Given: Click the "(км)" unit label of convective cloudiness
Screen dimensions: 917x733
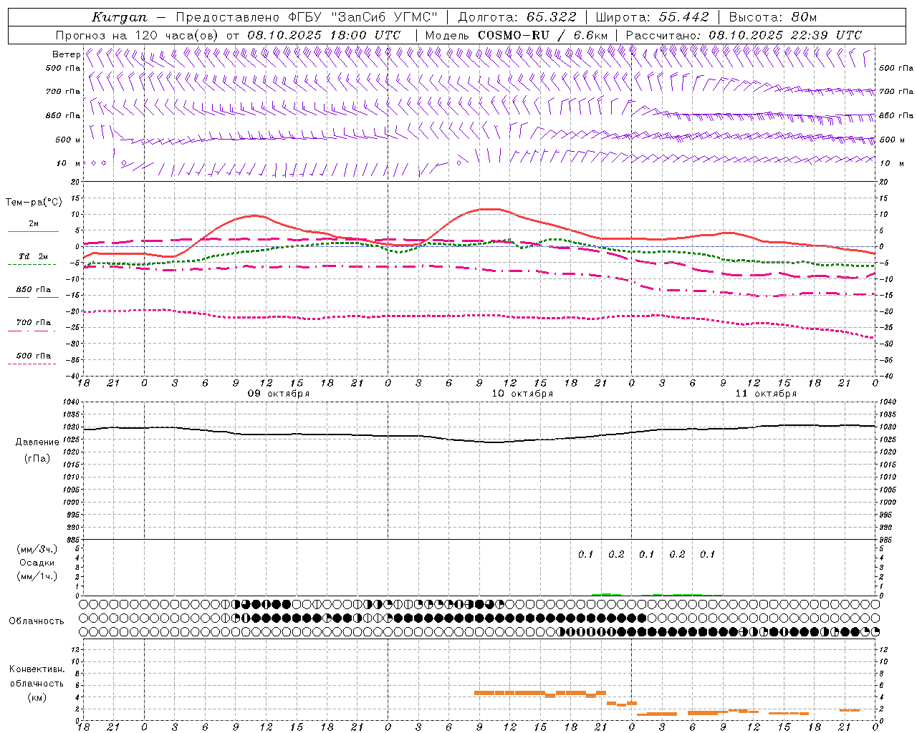Looking at the screenshot, I should pos(37,697).
